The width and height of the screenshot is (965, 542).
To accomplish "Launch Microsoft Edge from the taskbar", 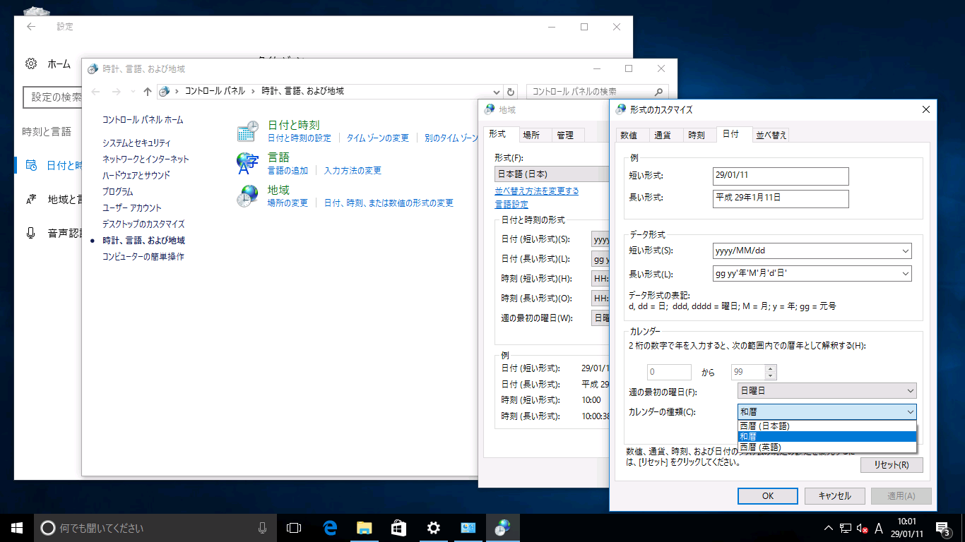I will pyautogui.click(x=329, y=527).
